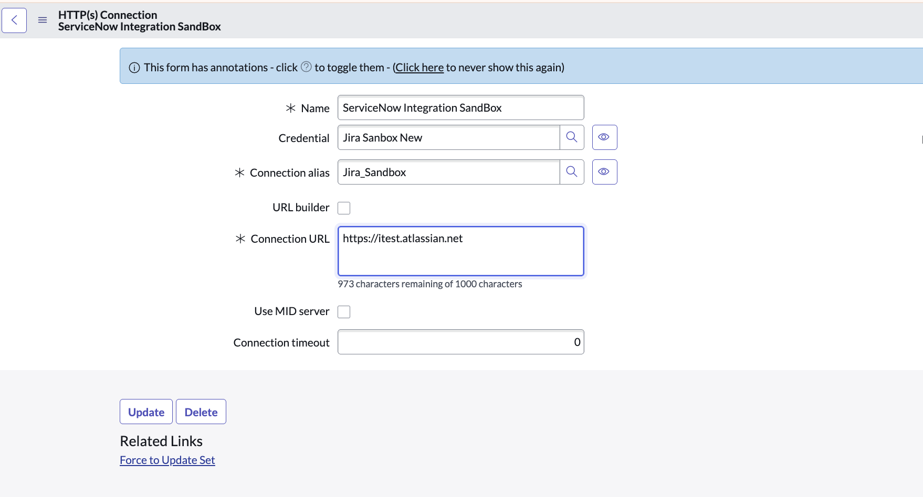923x497 pixels.
Task: Click the Connection alias field
Action: [x=448, y=172]
